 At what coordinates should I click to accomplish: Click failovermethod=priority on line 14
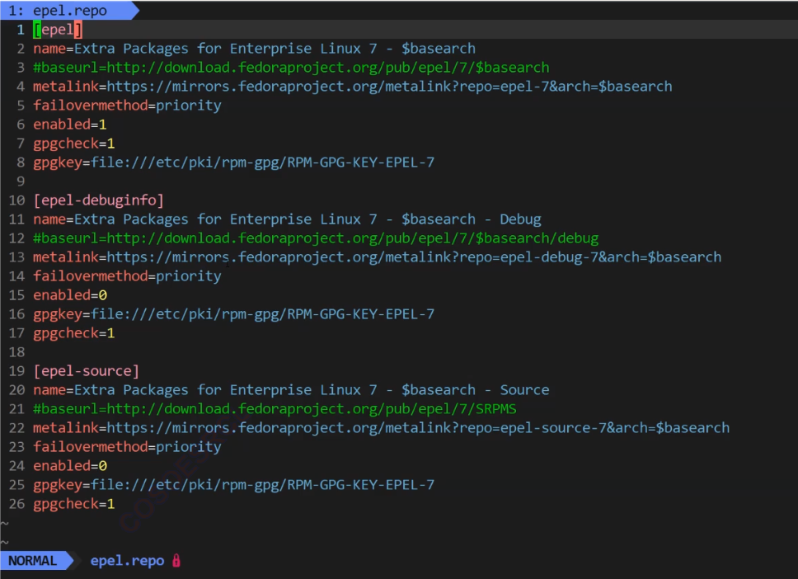[127, 276]
